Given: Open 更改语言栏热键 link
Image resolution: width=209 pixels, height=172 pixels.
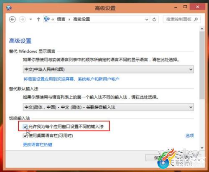Looking at the screenshot, I should click(38, 144).
